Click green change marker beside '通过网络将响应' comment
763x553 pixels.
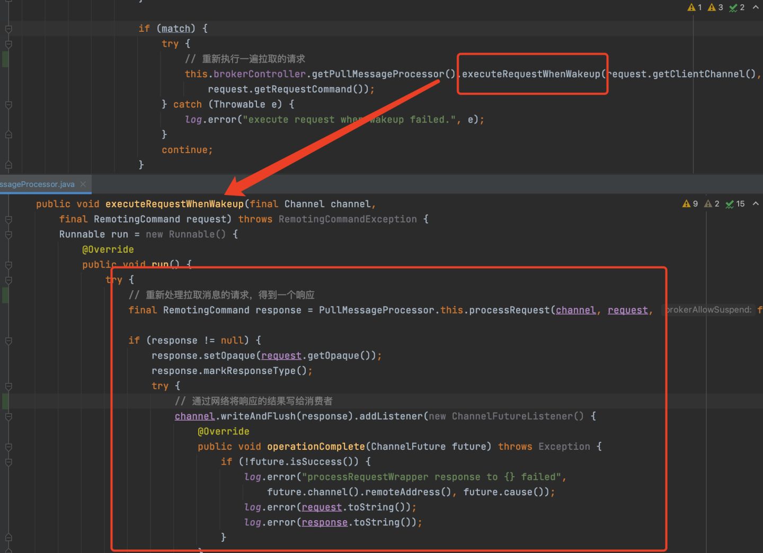5,402
